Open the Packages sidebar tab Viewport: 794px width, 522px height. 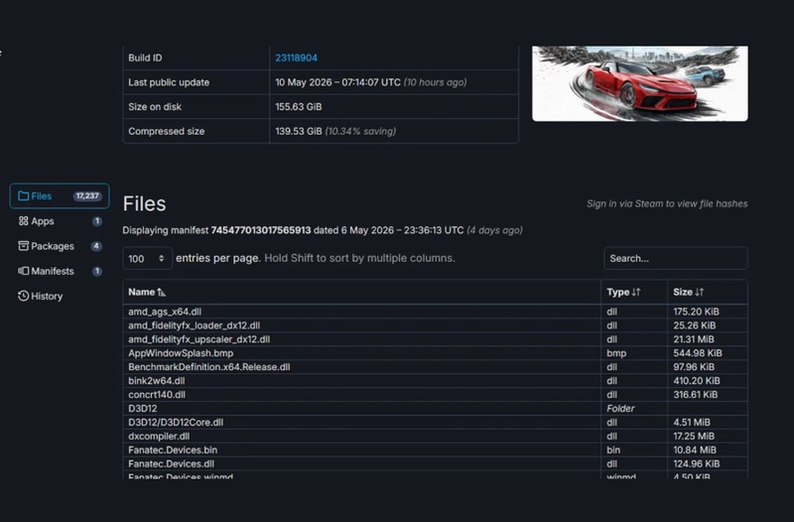pyautogui.click(x=60, y=246)
